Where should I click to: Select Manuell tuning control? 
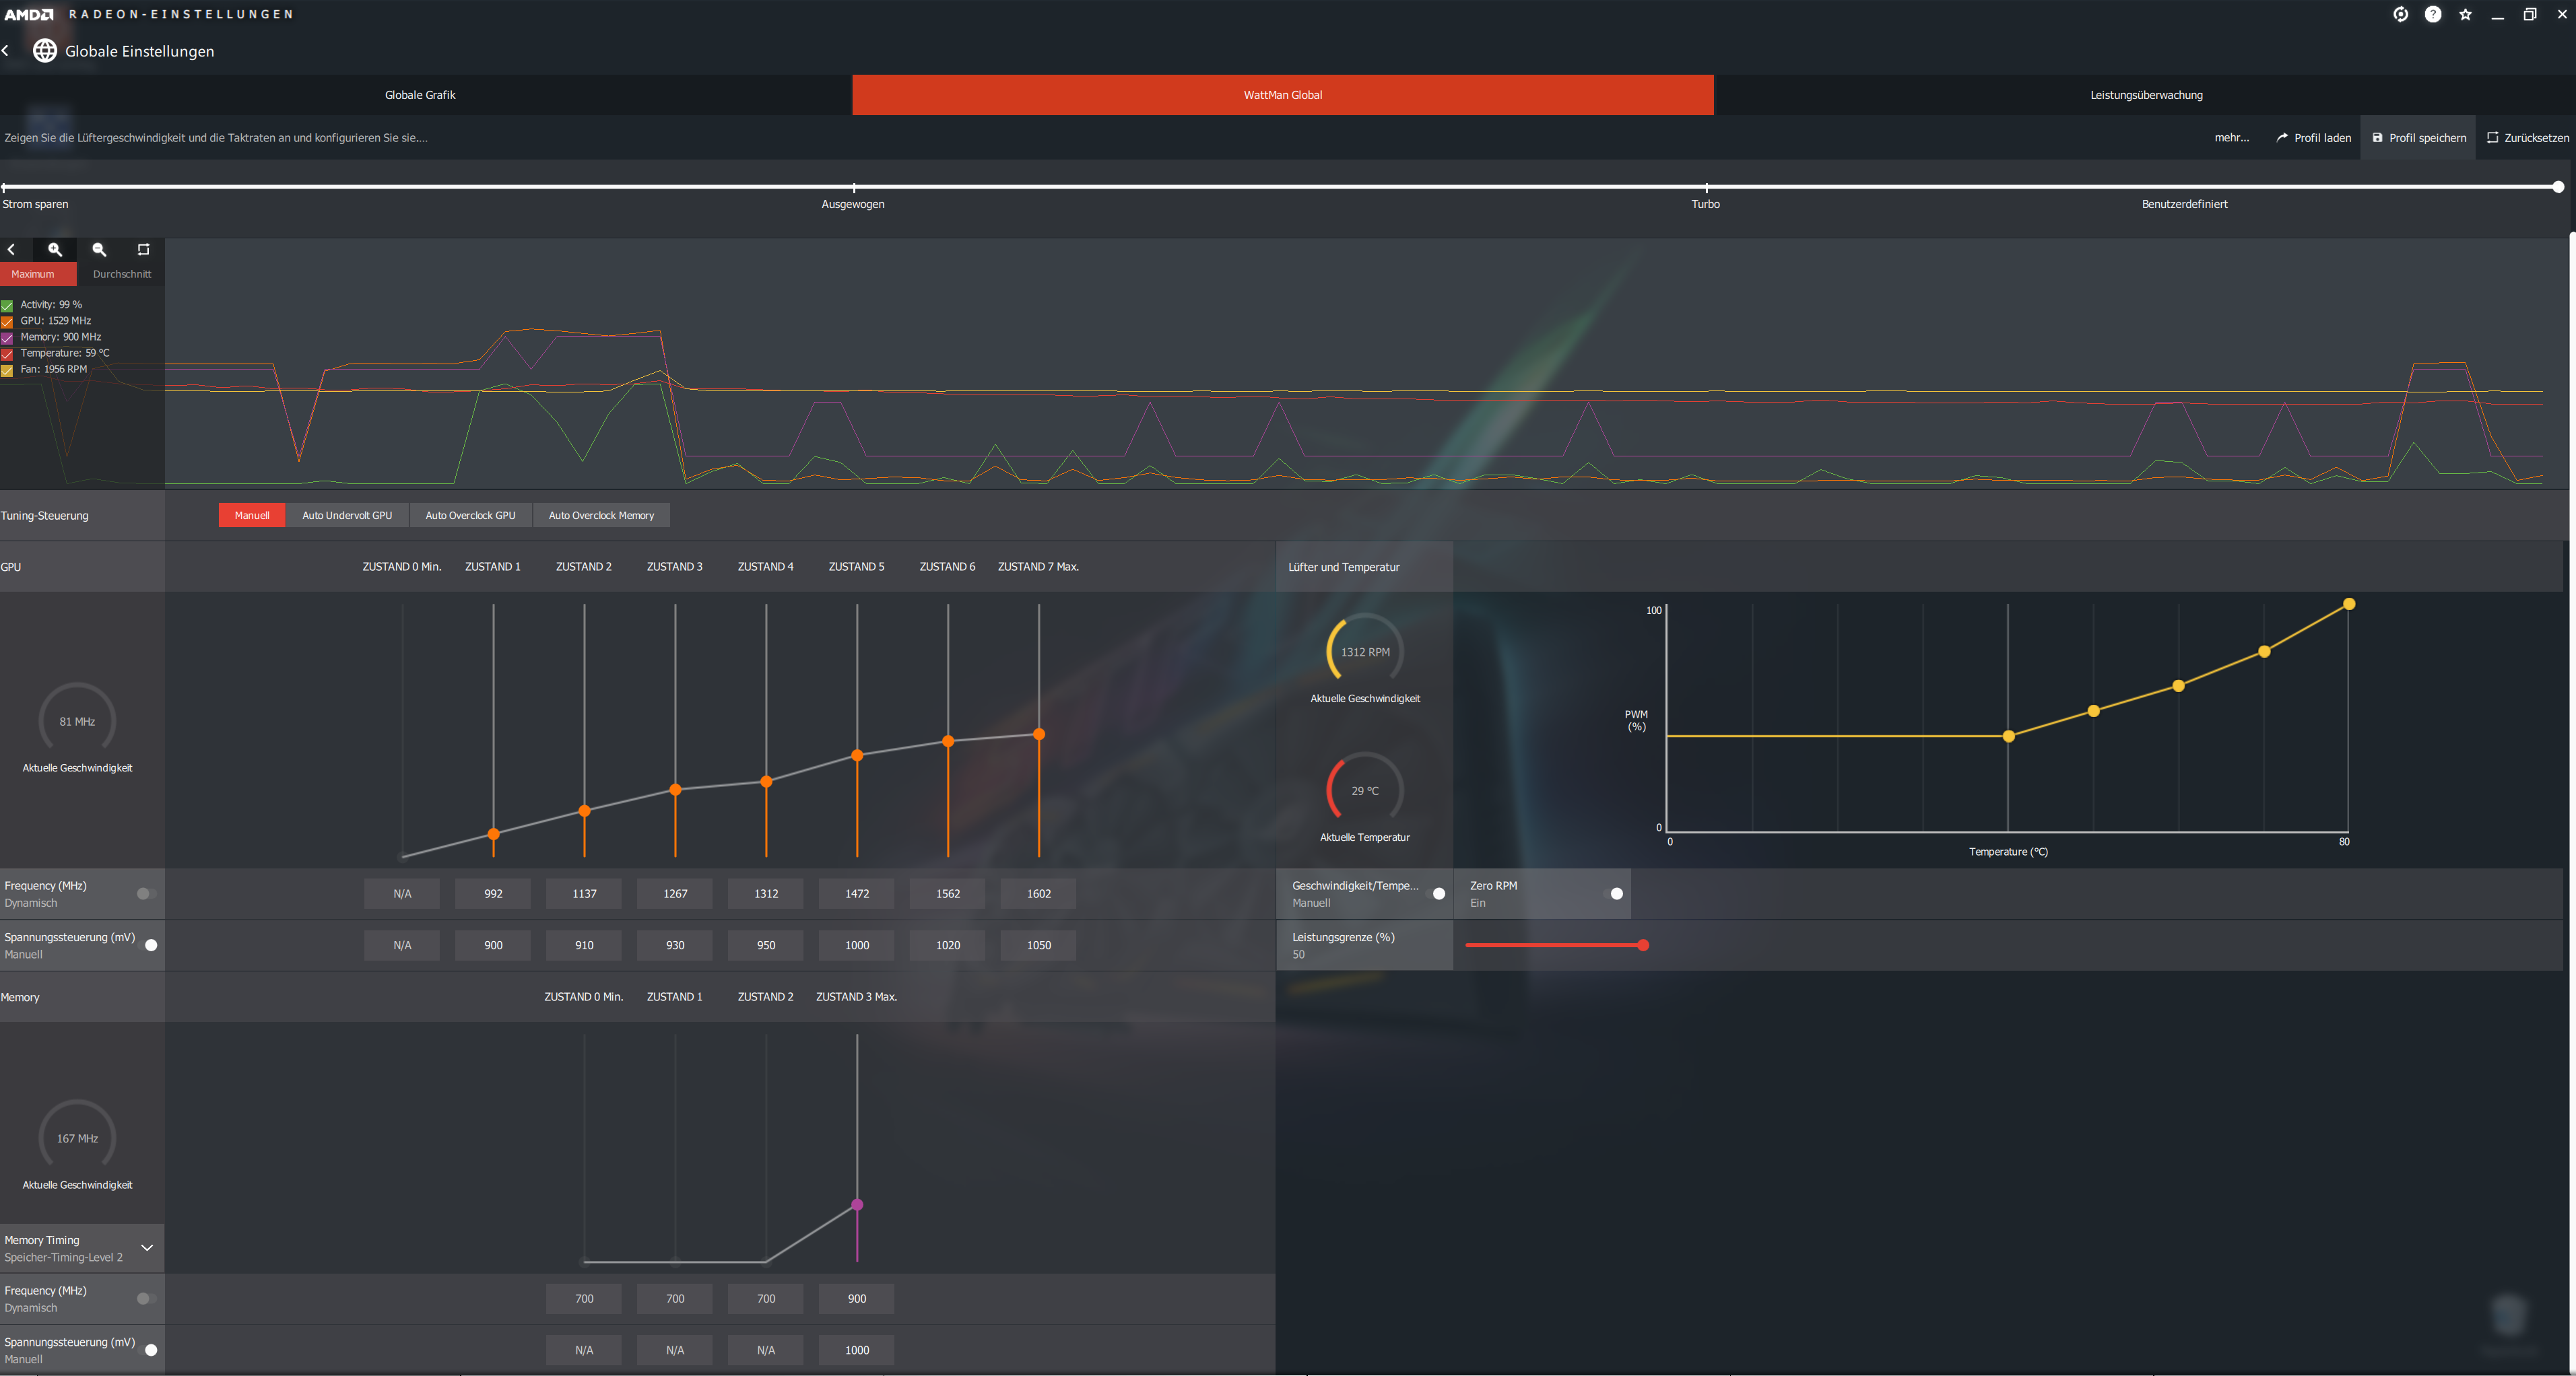pyautogui.click(x=252, y=516)
